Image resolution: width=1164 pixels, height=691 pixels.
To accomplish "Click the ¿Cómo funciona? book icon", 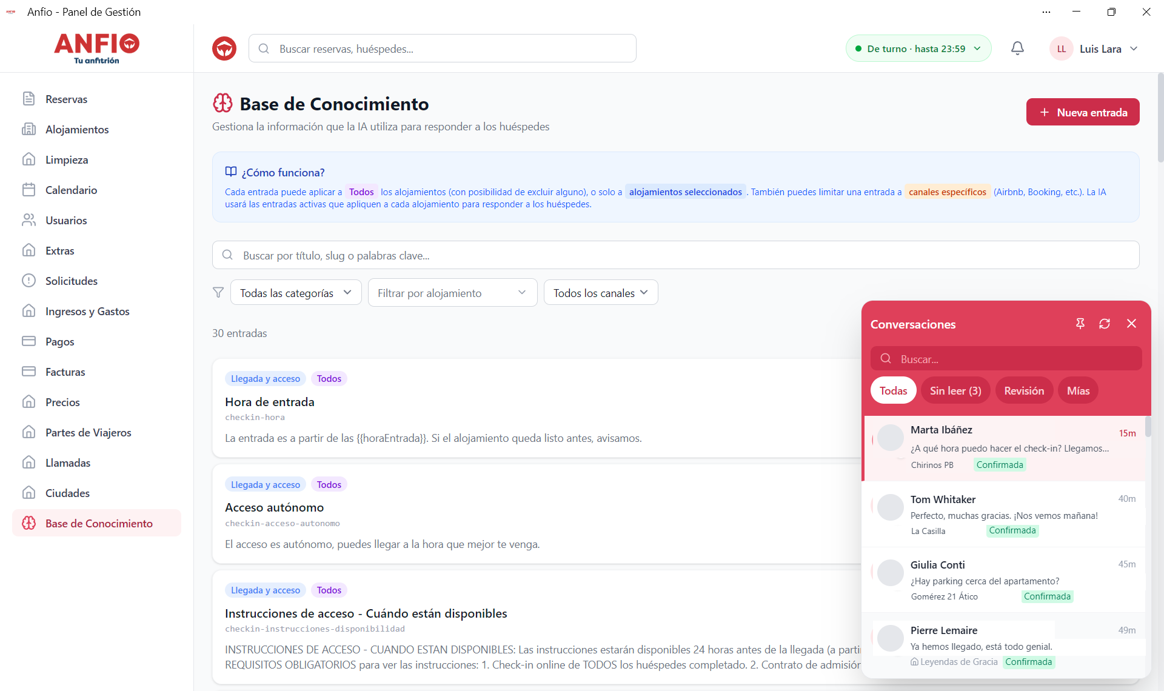I will 231,172.
